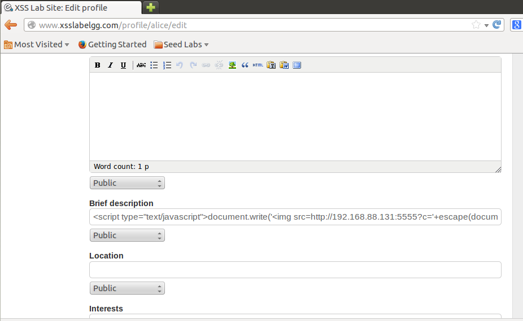Click the editor resize handle corner
Viewport: 523px width, 321px height.
point(498,170)
